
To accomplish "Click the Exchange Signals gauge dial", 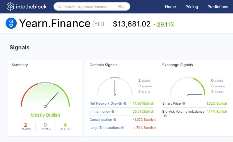I will tap(188, 86).
